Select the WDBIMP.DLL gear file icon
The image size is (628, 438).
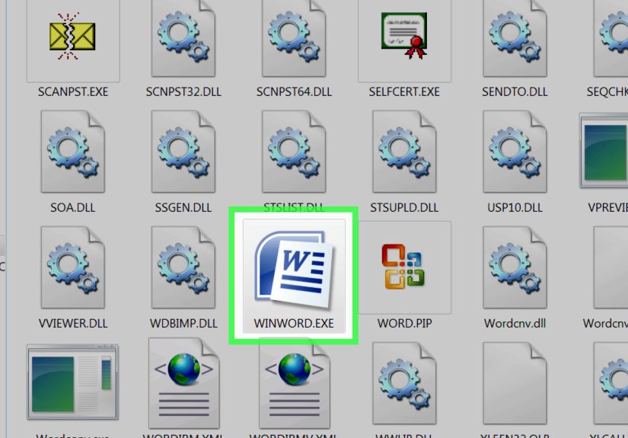coord(183,267)
